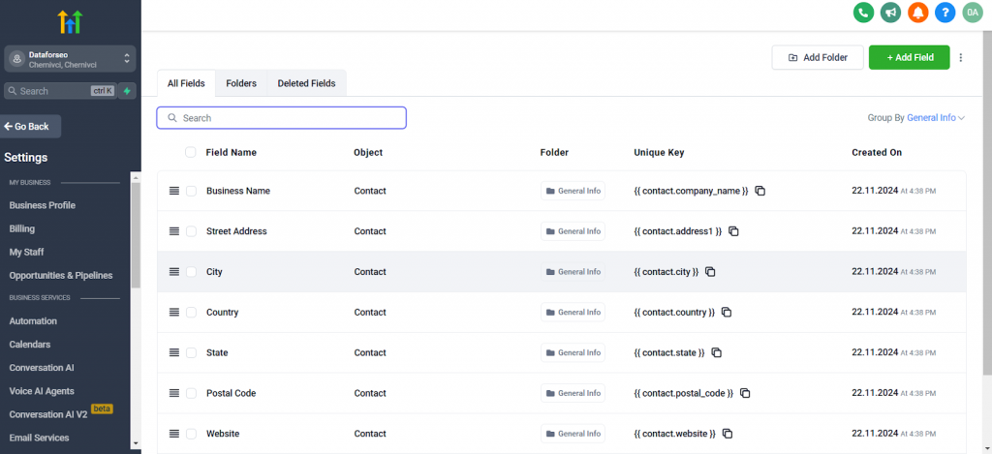The image size is (992, 454).
Task: Open the Dataforseo account switcher
Action: coord(70,59)
